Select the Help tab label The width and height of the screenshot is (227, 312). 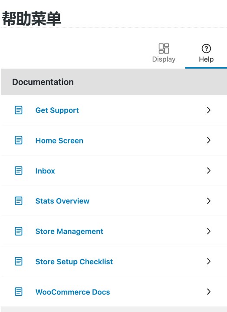pos(206,59)
